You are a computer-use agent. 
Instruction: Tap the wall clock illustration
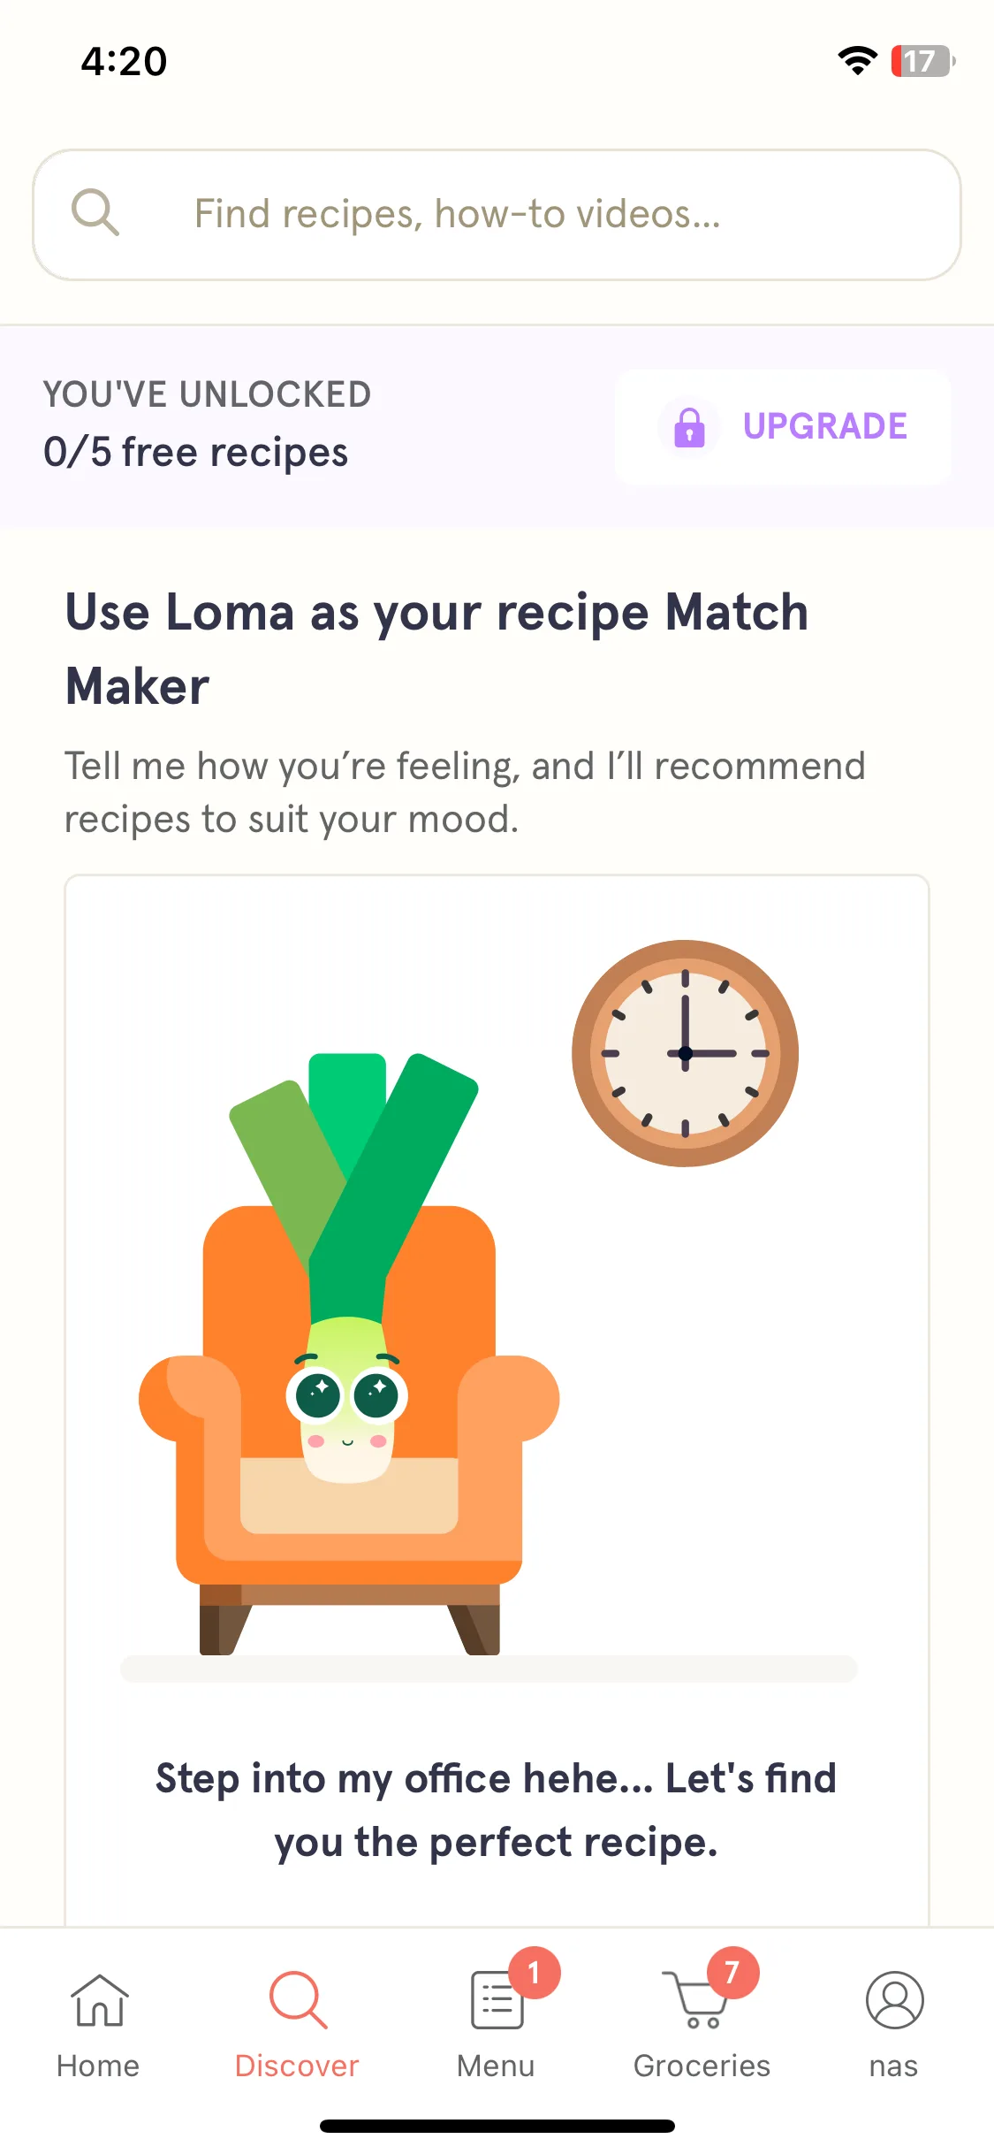pos(685,1053)
